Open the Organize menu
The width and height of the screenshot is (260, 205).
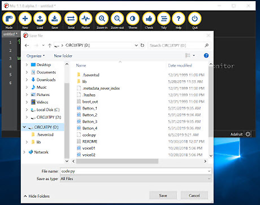click(x=36, y=56)
